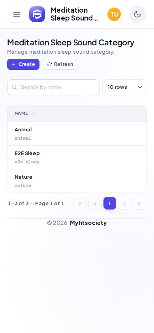Click the Create button

pyautogui.click(x=23, y=64)
